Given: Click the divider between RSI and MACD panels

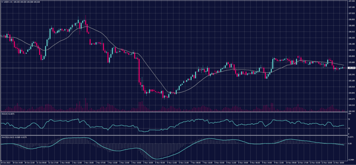Looking at the screenshot, I should (174, 135).
